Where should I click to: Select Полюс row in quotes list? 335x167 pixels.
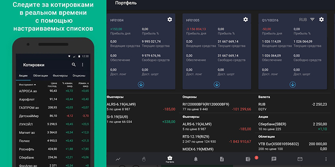coord(53,141)
